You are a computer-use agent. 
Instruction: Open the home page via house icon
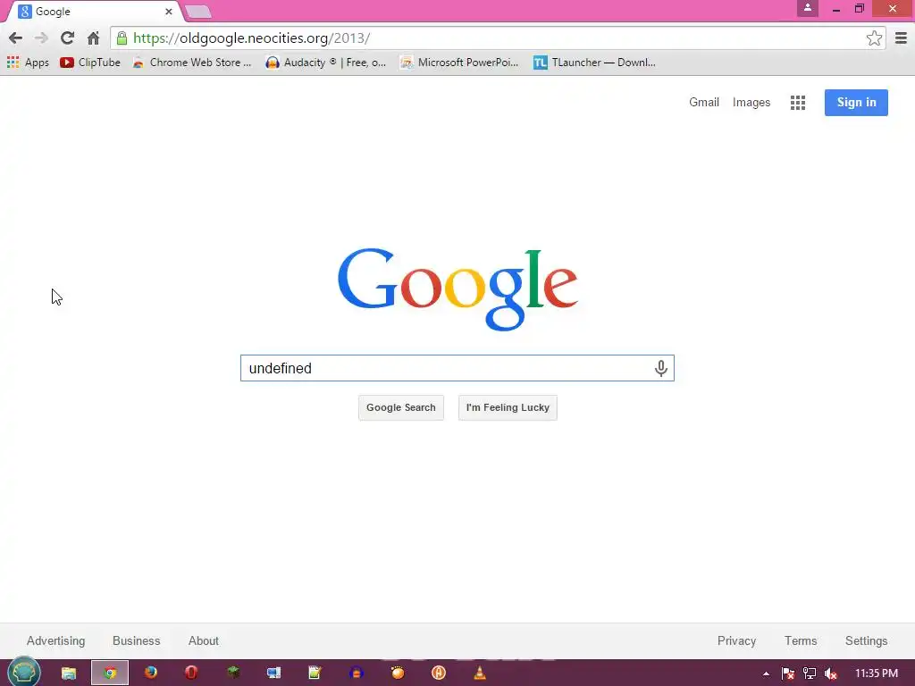click(93, 38)
